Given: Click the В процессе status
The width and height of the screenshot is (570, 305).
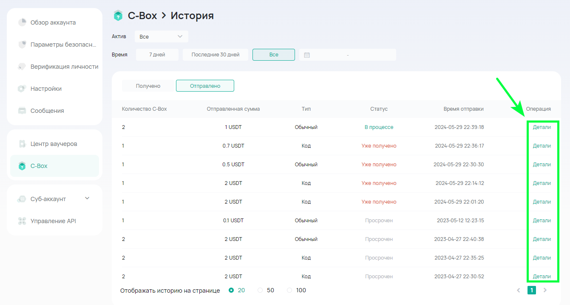Looking at the screenshot, I should pos(379,127).
